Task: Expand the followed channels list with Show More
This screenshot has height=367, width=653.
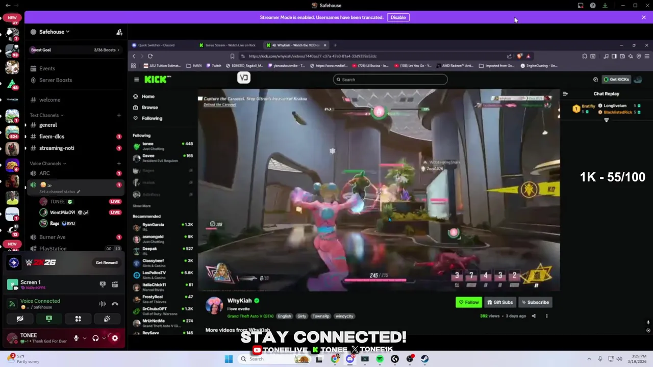Action: 142,206
